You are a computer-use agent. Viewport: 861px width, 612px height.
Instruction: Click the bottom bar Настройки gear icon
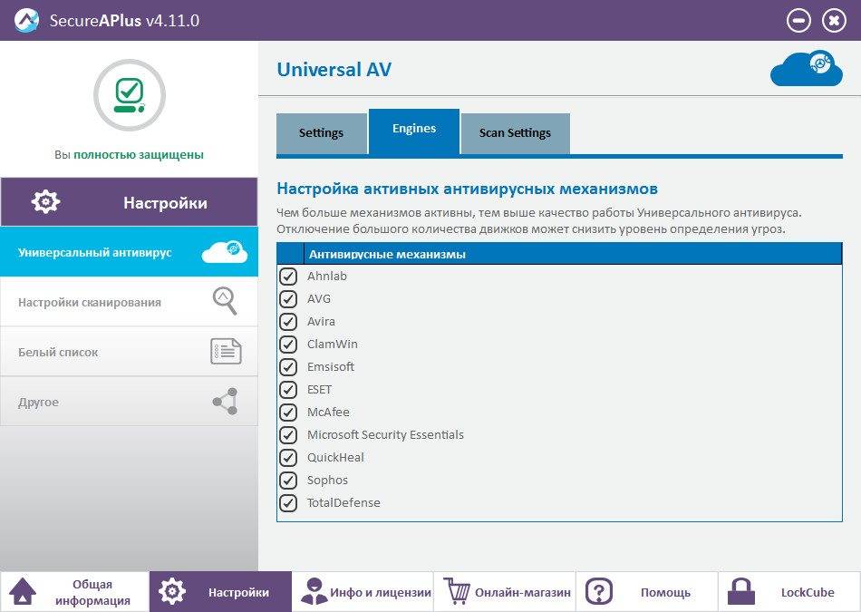(x=172, y=592)
